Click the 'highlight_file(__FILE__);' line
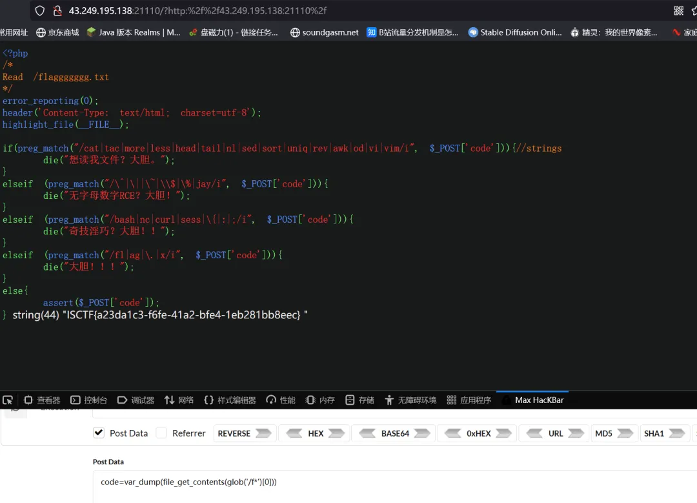697x503 pixels. [x=66, y=125]
